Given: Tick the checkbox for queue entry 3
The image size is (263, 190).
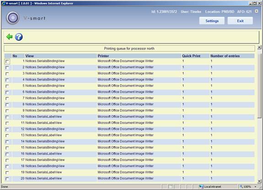Looking at the screenshot, I should [x=7, y=74].
